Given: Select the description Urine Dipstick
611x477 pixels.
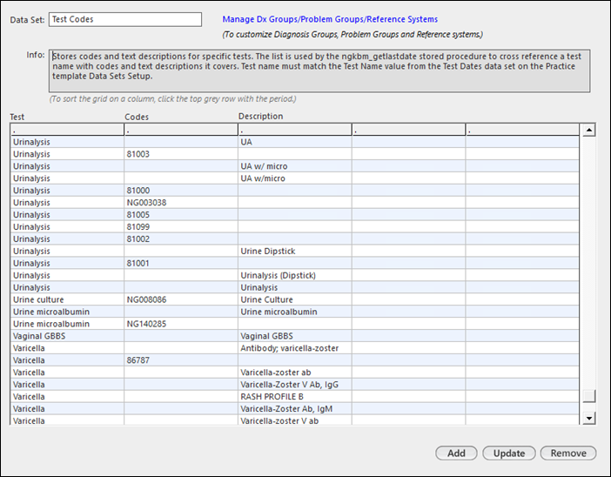Looking at the screenshot, I should pyautogui.click(x=294, y=251).
